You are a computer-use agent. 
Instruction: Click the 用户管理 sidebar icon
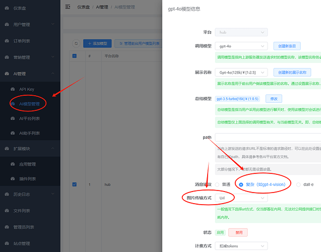[x=7, y=25]
